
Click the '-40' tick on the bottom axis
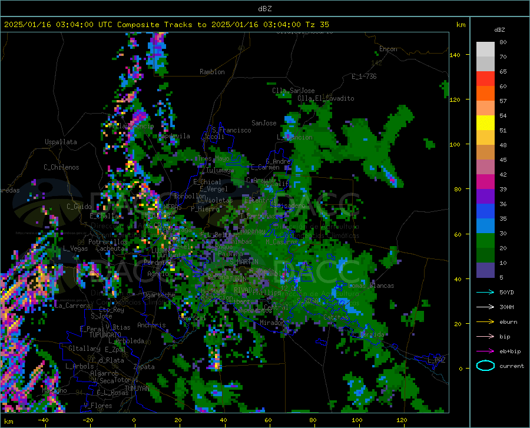click(x=43, y=420)
